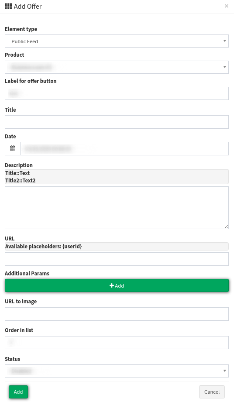234x405 pixels.
Task: Expand the Product dropdown
Action: coord(117,67)
